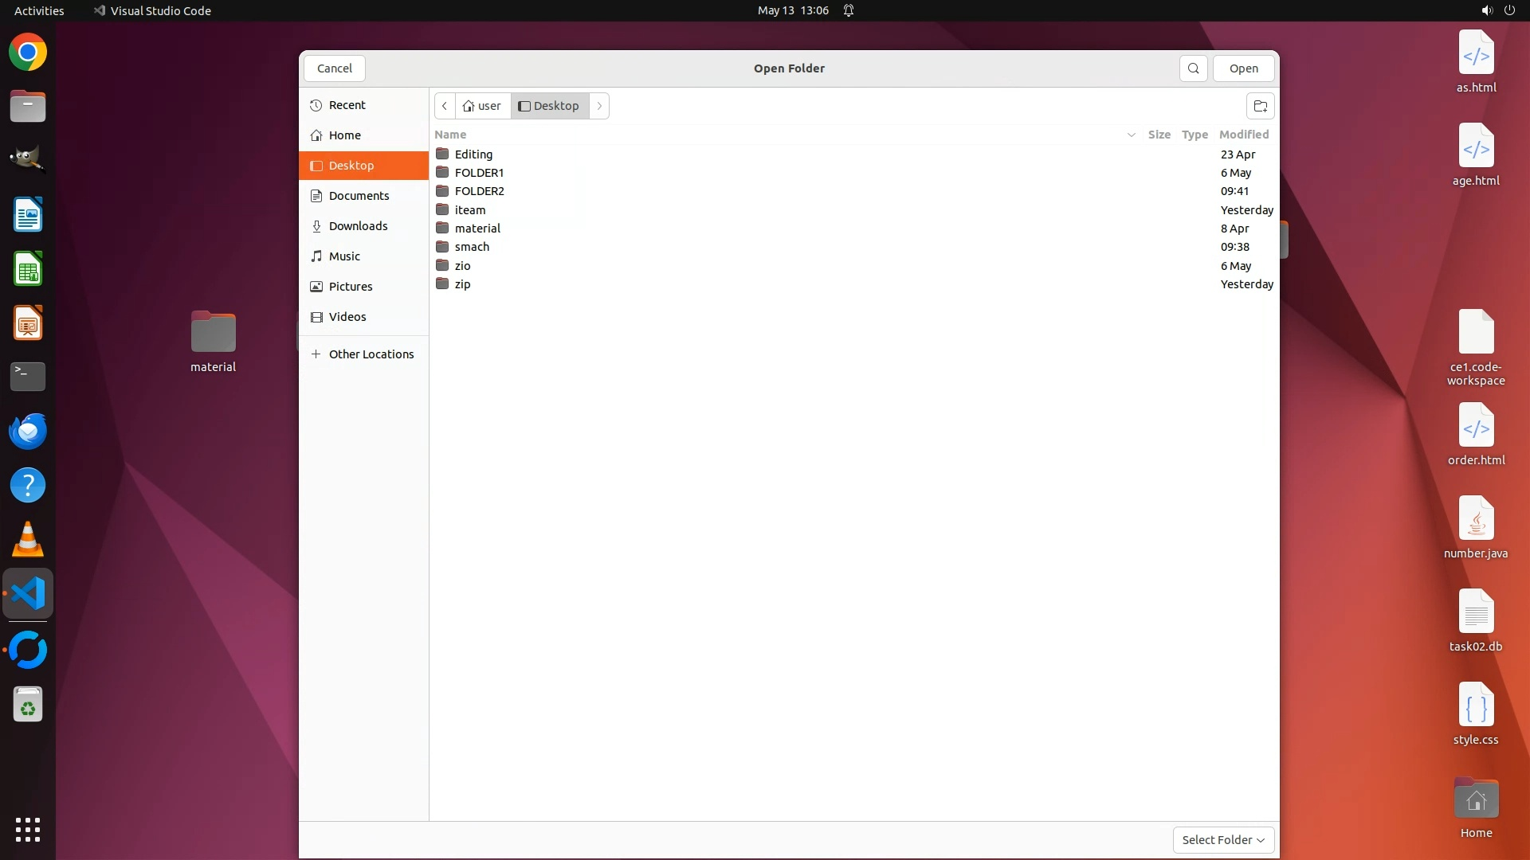The width and height of the screenshot is (1530, 860).
Task: Open Recent in the sidebar
Action: pyautogui.click(x=347, y=105)
